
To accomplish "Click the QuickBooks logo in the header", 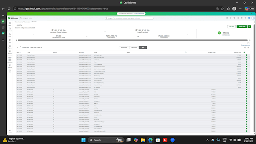I will [x=13, y=18].
